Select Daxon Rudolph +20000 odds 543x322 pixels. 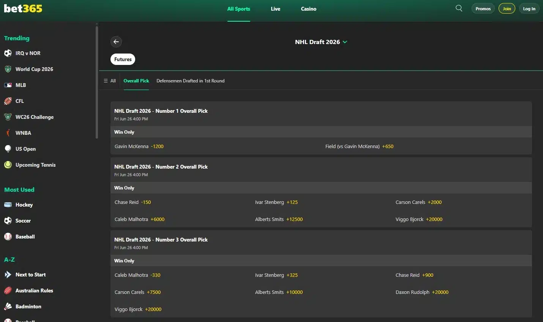coord(422,292)
